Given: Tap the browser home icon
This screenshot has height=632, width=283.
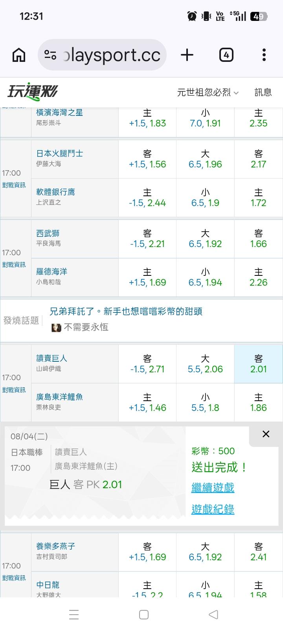Looking at the screenshot, I should pyautogui.click(x=19, y=55).
